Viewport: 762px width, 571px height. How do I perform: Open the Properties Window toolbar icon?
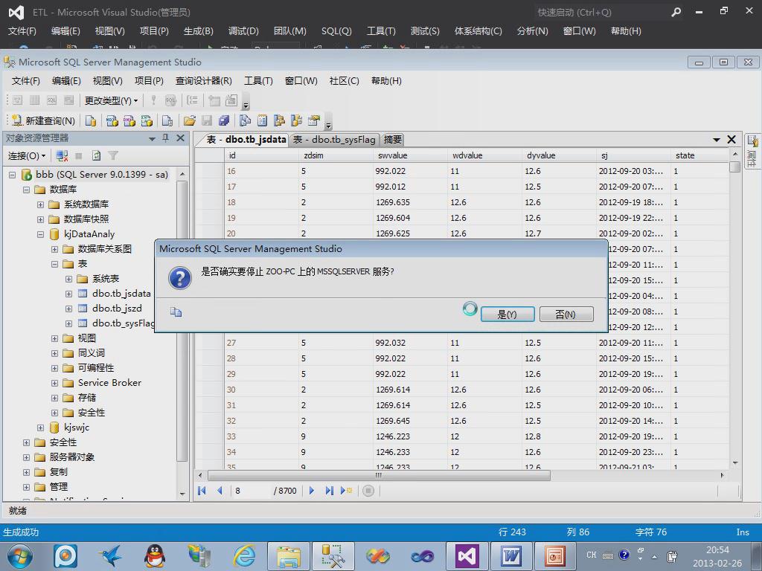click(314, 120)
